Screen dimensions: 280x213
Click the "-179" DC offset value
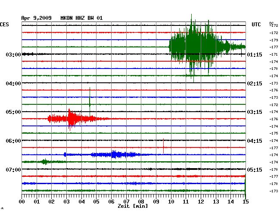click(x=274, y=40)
